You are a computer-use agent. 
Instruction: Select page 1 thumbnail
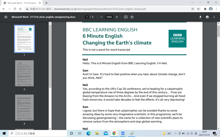pos(24,39)
